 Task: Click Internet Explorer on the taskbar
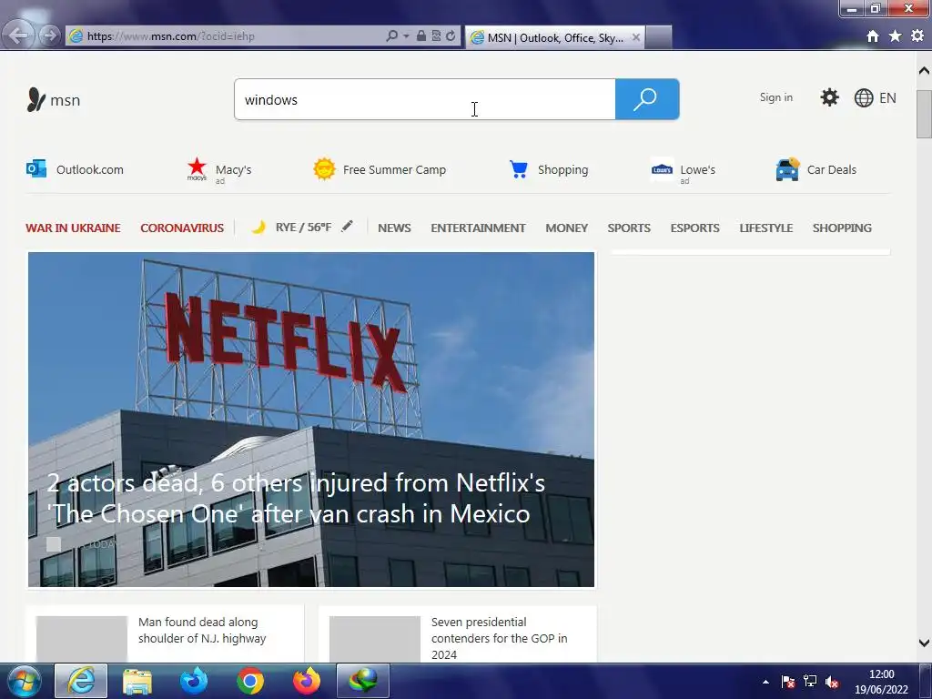pyautogui.click(x=81, y=681)
